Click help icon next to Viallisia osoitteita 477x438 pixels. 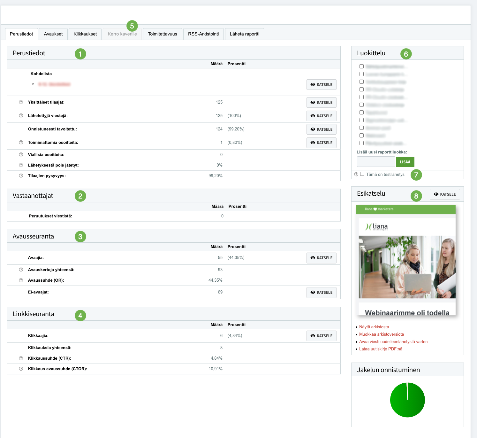(x=21, y=155)
